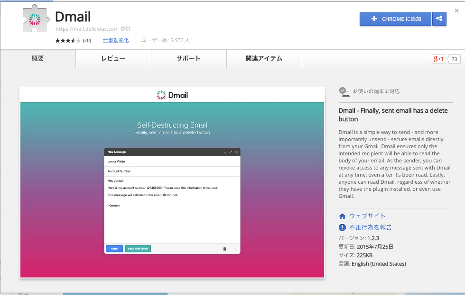Viewport: 465px width, 295px height.
Task: Select the サポート tab
Action: coord(188,59)
